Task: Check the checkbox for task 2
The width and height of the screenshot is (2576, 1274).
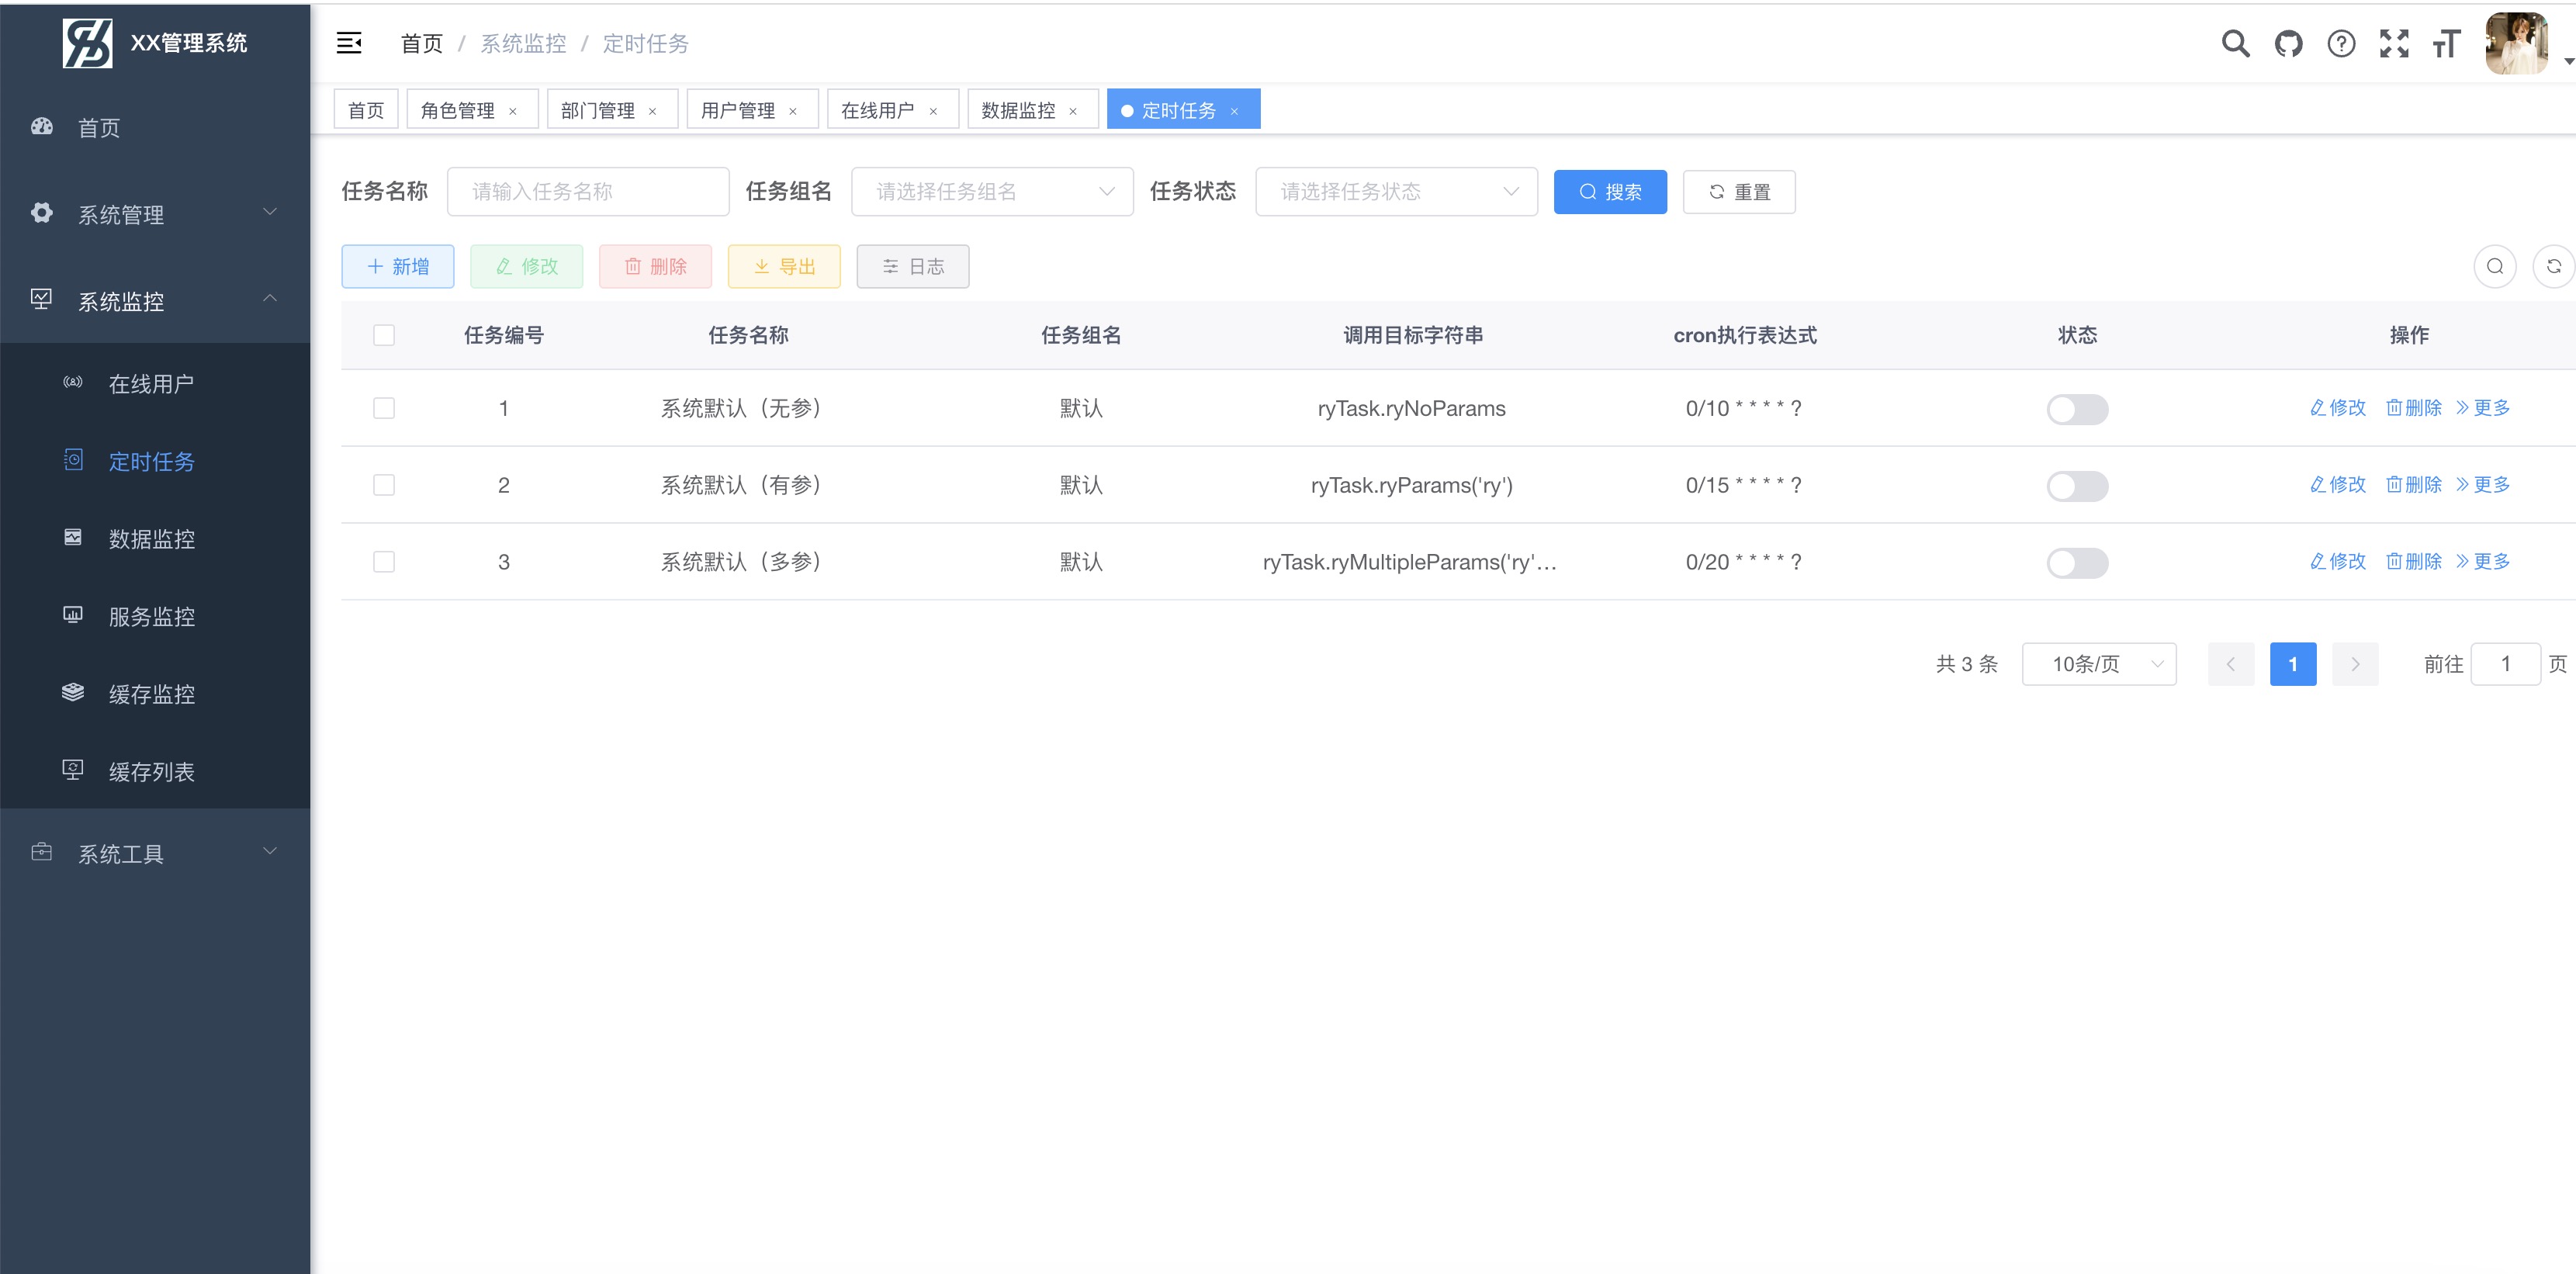Action: (x=384, y=485)
